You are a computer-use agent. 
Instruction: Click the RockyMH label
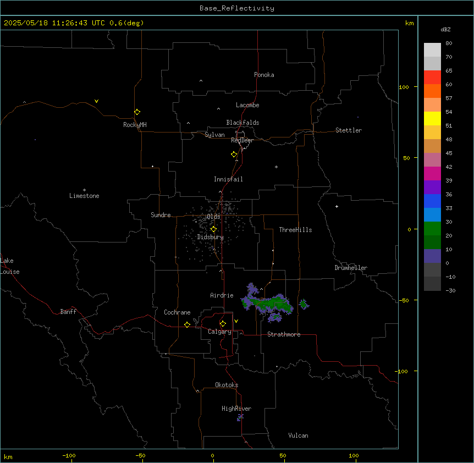[x=135, y=125]
